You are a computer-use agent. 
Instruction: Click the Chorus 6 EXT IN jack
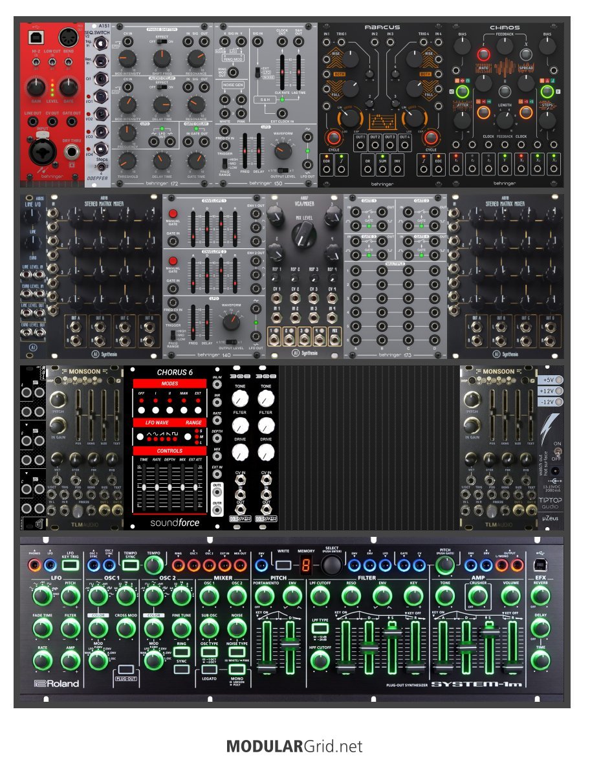click(x=217, y=474)
